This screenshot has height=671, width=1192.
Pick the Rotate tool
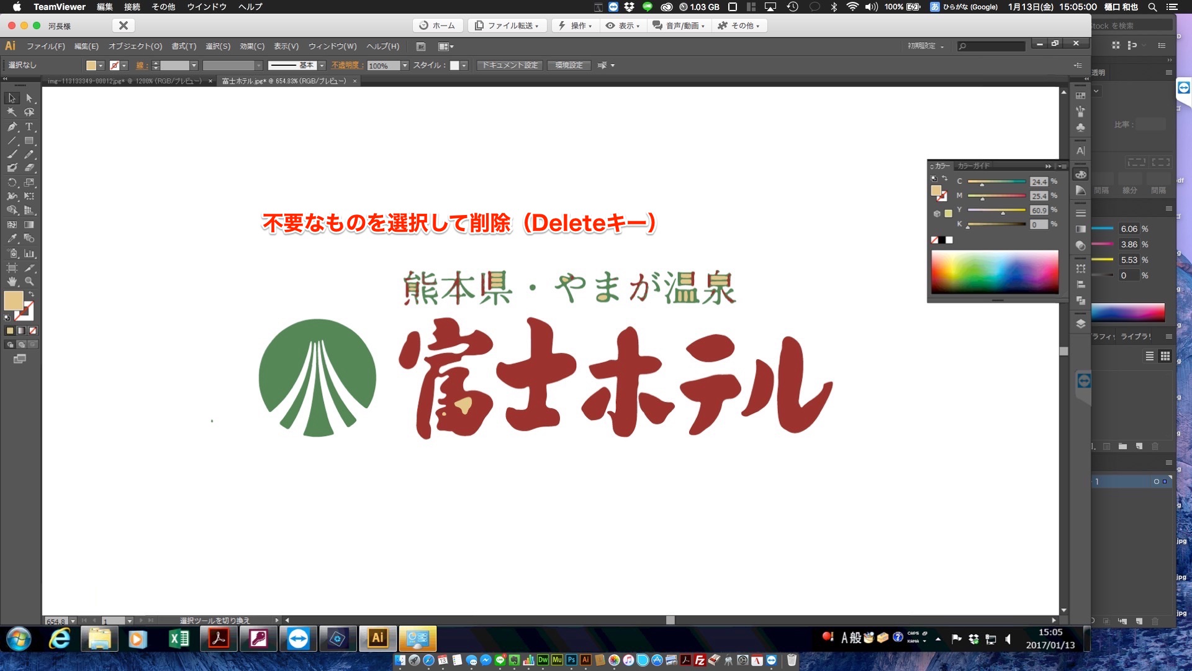point(12,183)
